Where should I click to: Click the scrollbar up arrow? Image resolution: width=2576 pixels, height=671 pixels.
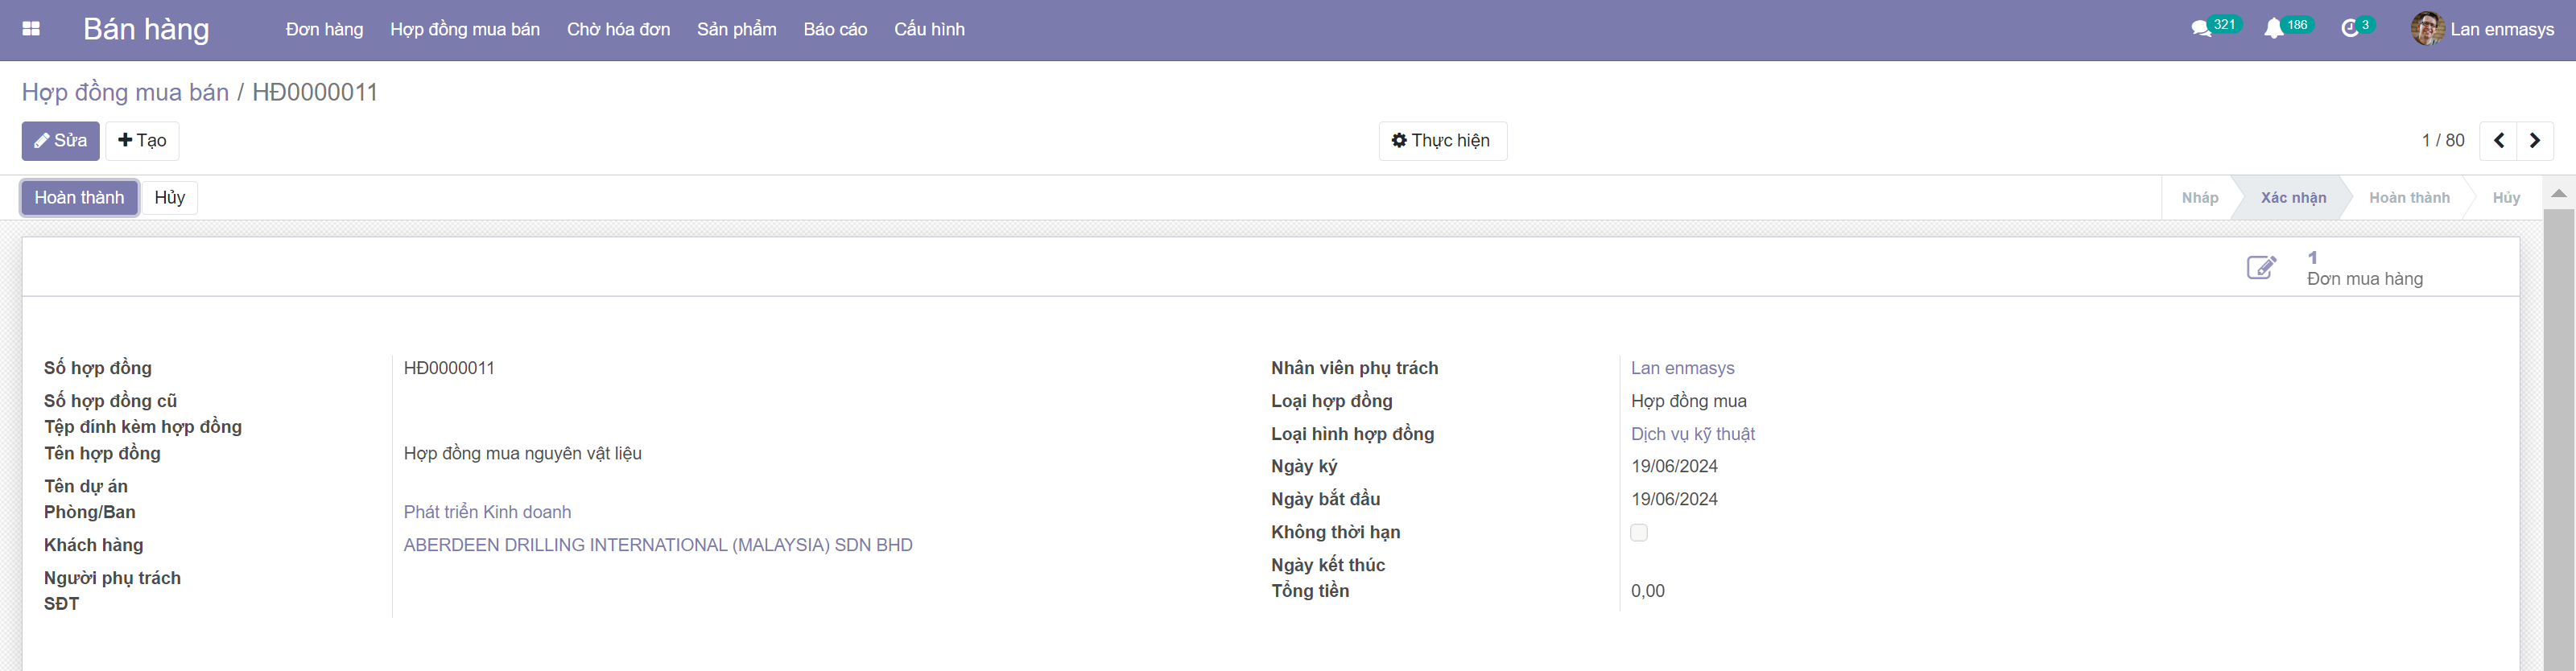coord(2558,193)
